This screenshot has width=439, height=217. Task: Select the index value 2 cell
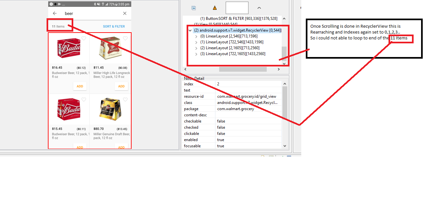tap(249, 84)
